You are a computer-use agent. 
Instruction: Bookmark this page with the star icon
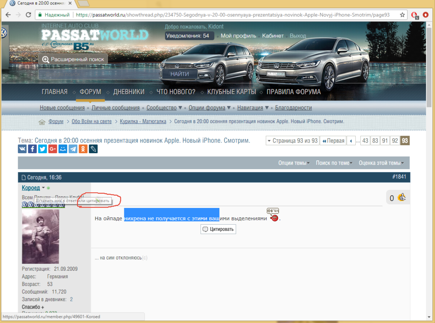pos(402,15)
